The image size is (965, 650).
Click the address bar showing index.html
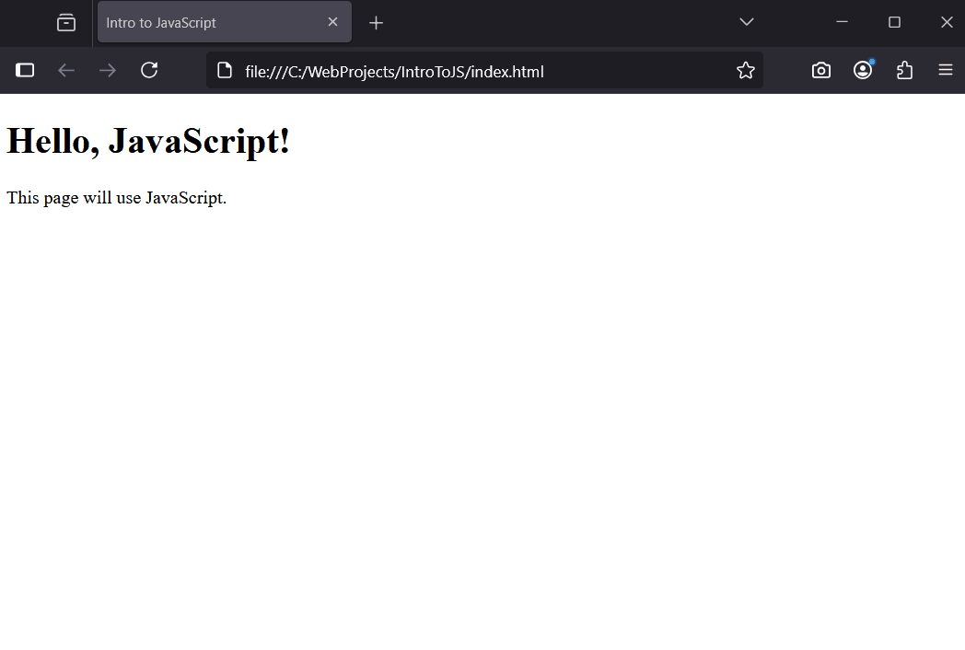click(x=460, y=72)
